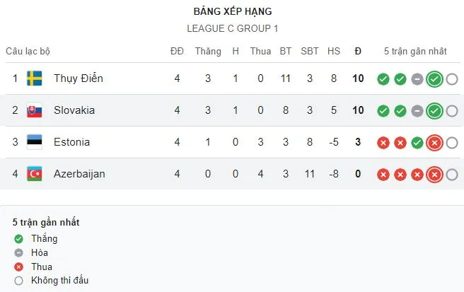This screenshot has width=464, height=292.
Task: Click the Estonia team name
Action: tap(71, 142)
